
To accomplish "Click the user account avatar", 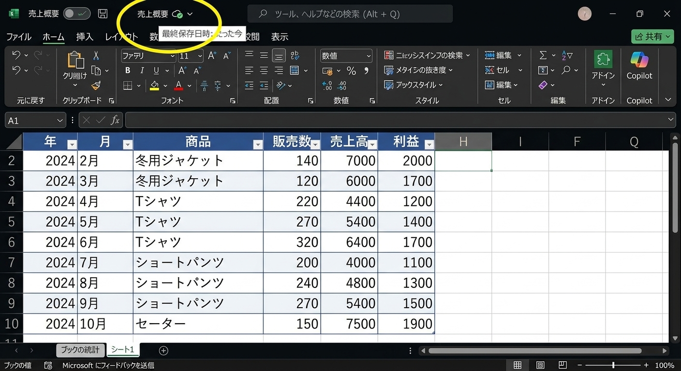I will [585, 14].
